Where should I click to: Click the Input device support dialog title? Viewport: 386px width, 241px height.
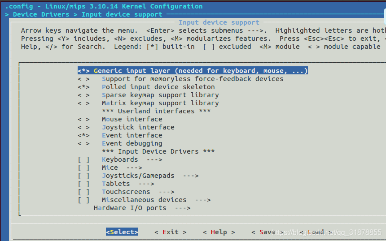[219, 22]
